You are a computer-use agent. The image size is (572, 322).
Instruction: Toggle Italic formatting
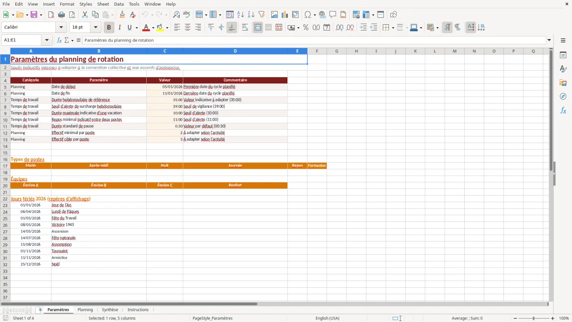pyautogui.click(x=120, y=28)
